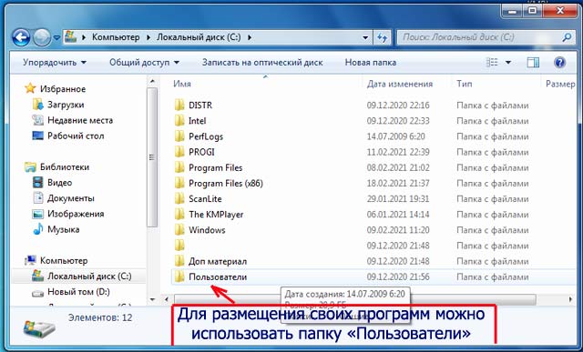The width and height of the screenshot is (583, 352).
Task: Open the view options dropdown arrow
Action: point(508,63)
